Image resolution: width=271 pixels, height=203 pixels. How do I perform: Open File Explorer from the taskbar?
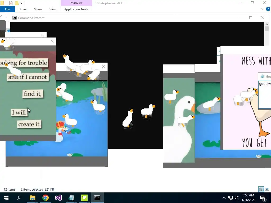[x=32, y=198]
